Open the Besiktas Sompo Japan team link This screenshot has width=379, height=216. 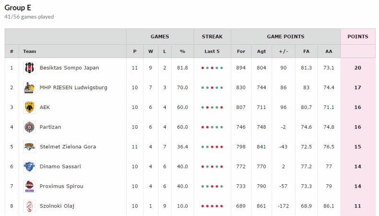click(x=69, y=68)
